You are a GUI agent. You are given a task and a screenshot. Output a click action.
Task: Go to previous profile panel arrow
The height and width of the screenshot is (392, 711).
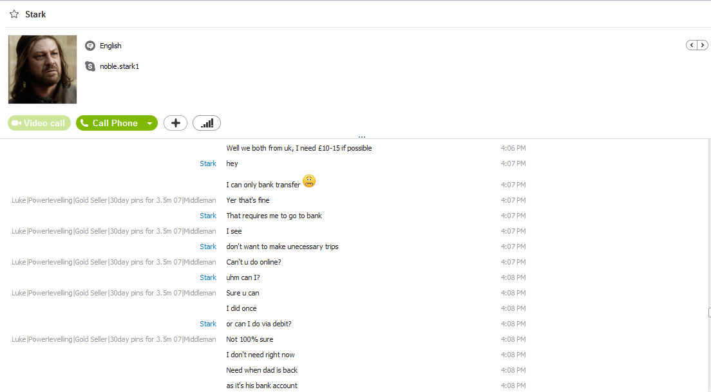692,45
